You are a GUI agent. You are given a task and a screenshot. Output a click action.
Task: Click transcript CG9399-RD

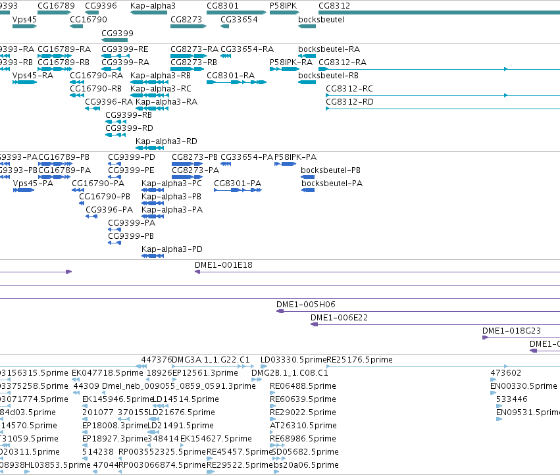click(129, 128)
